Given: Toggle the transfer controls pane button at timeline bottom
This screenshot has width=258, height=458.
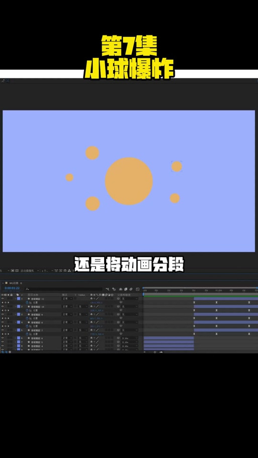Looking at the screenshot, I should pyautogui.click(x=6, y=352).
